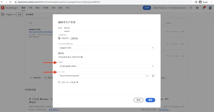The height and width of the screenshot is (112, 214).
Task: Tick the 忽略 Web 层配置 checkbox
Action: 59,82
